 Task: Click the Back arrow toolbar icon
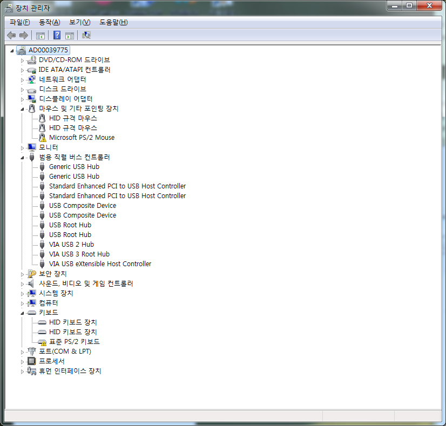11,35
